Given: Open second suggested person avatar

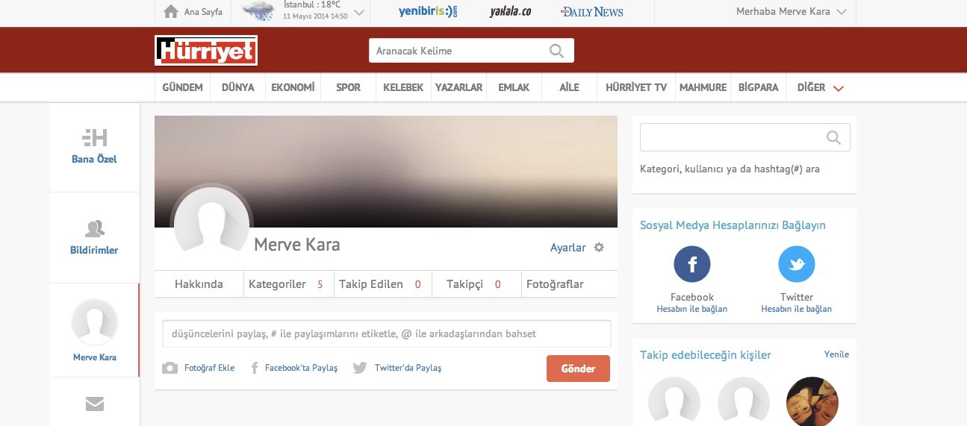Looking at the screenshot, I should pyautogui.click(x=744, y=401).
